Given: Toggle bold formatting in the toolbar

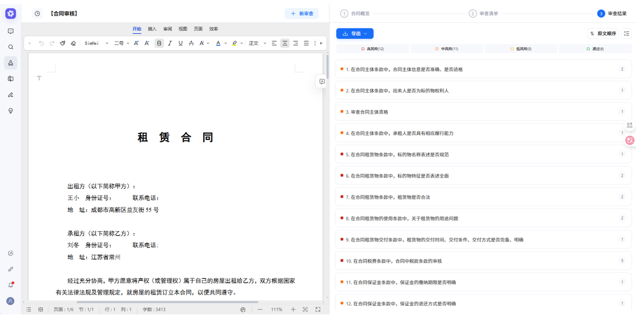Looking at the screenshot, I should [x=159, y=43].
